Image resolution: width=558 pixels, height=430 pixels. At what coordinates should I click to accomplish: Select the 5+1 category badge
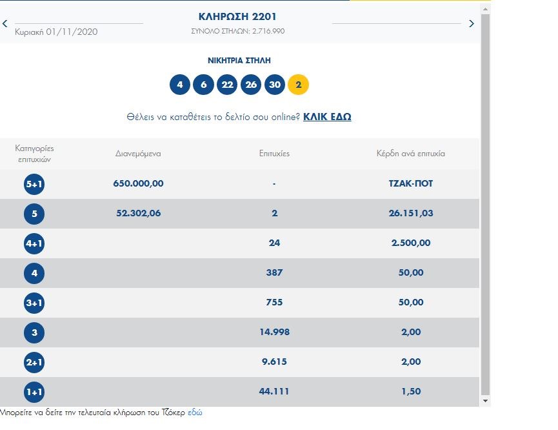click(x=34, y=185)
